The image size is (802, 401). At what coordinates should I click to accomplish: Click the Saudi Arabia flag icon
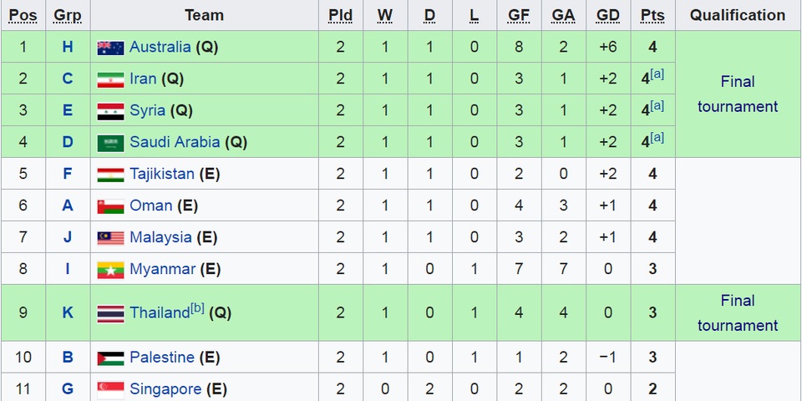tap(110, 143)
